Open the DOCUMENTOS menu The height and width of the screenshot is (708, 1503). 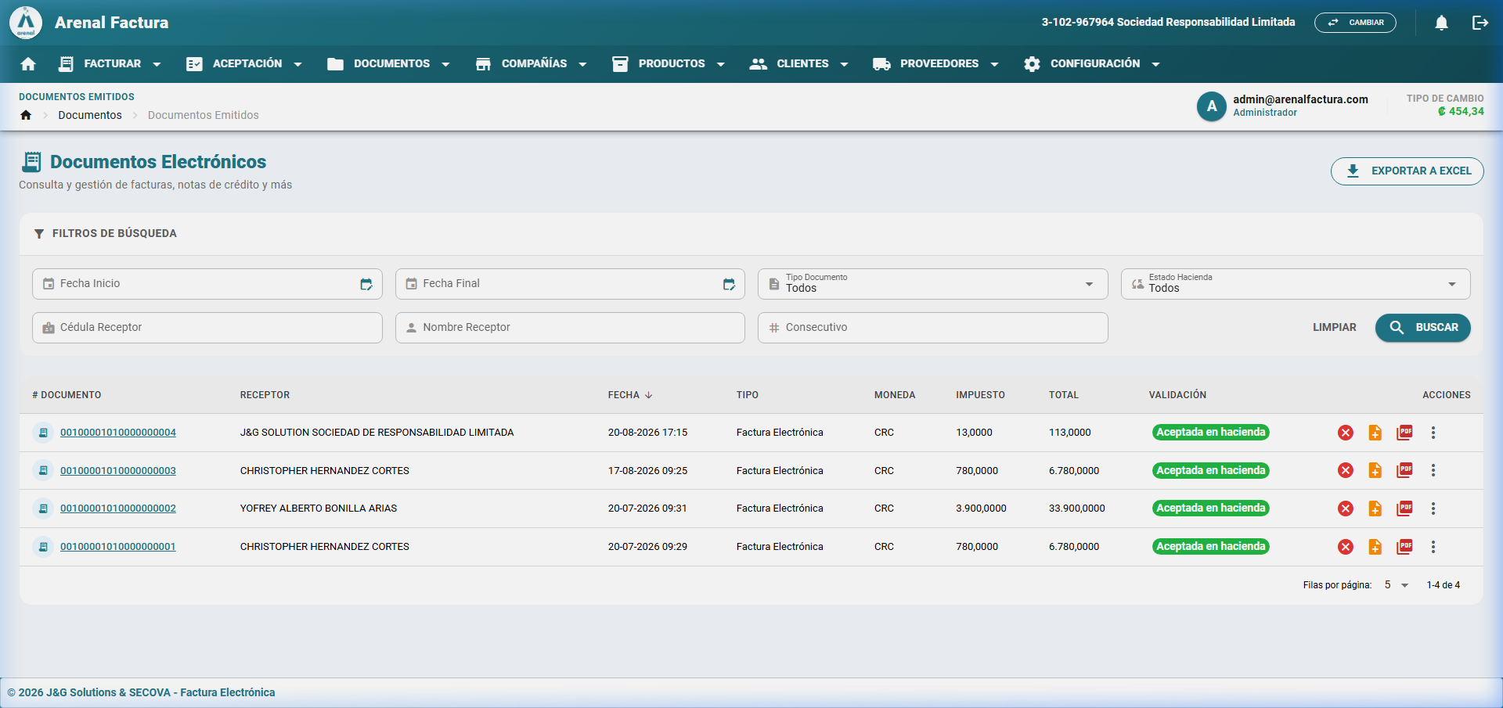coord(389,64)
